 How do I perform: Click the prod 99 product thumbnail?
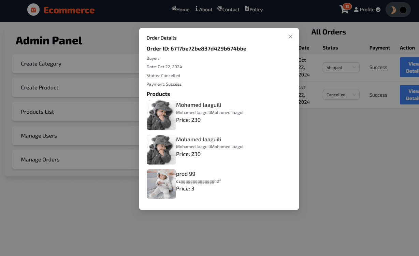click(161, 184)
